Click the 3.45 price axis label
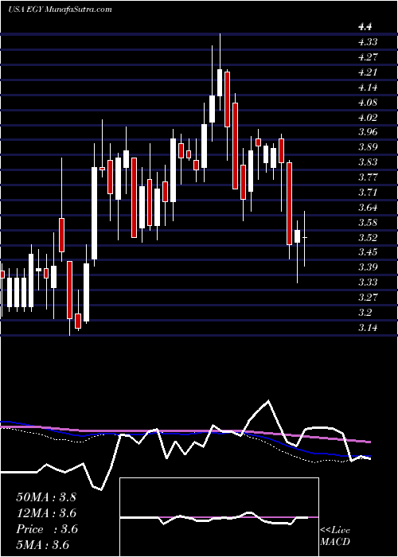398x557 pixels. [368, 252]
